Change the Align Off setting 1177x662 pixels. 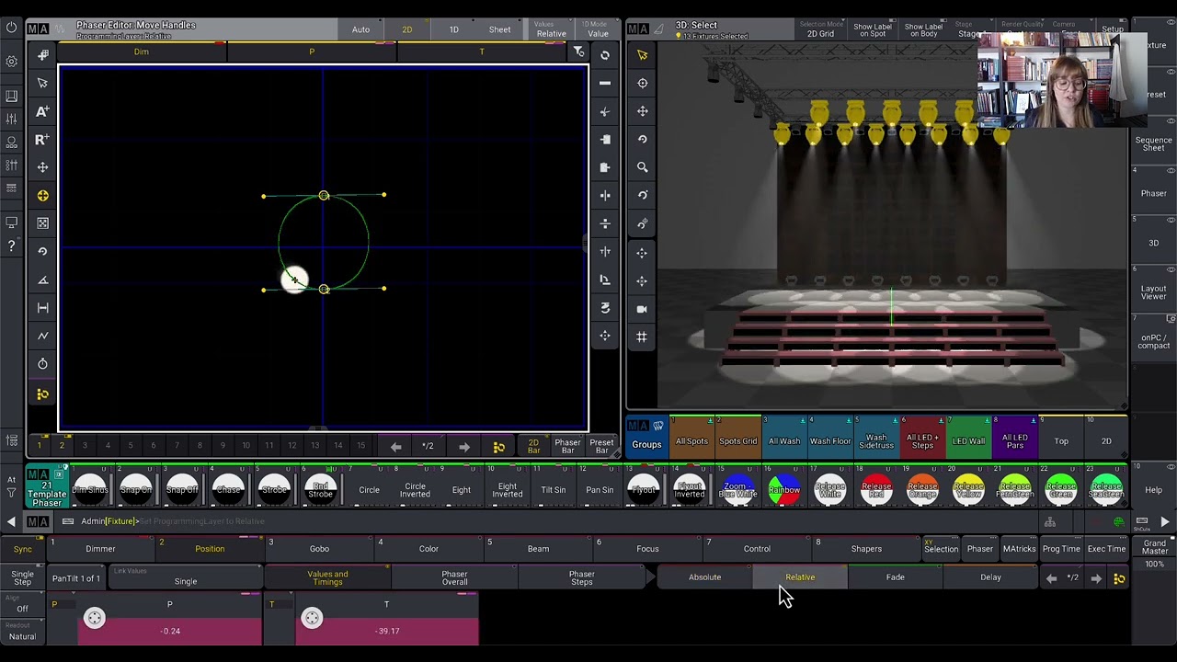point(22,606)
